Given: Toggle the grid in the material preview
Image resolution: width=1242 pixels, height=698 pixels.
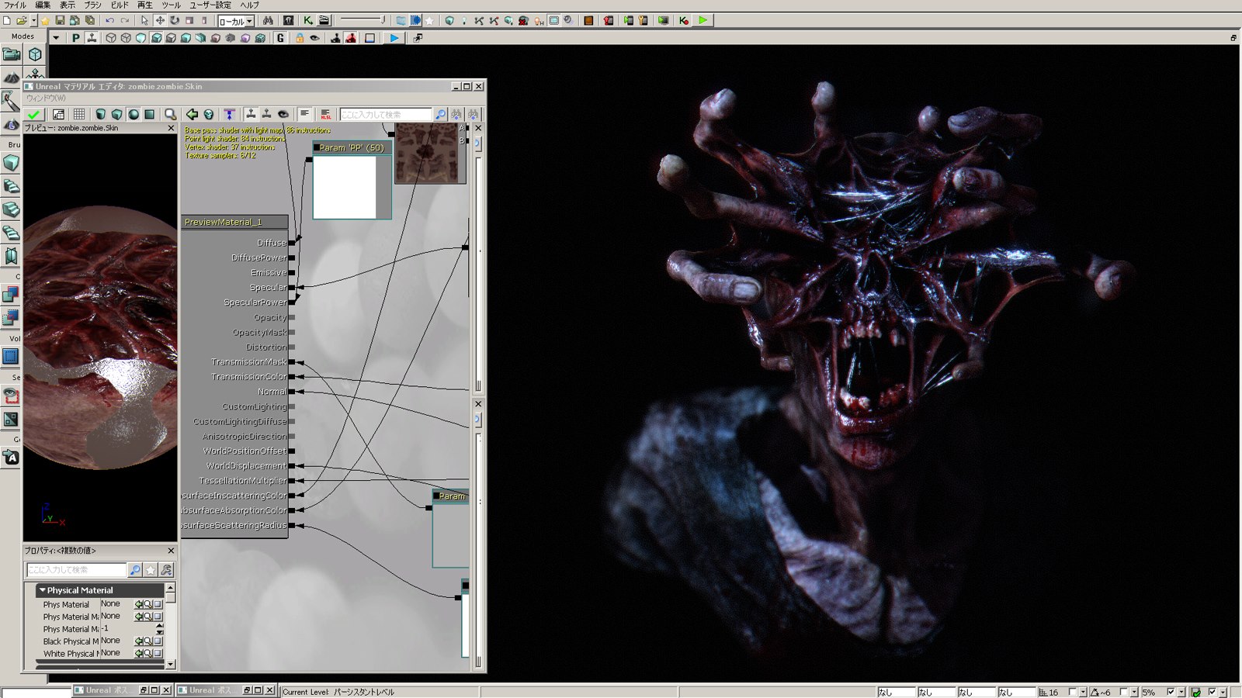Looking at the screenshot, I should point(79,114).
